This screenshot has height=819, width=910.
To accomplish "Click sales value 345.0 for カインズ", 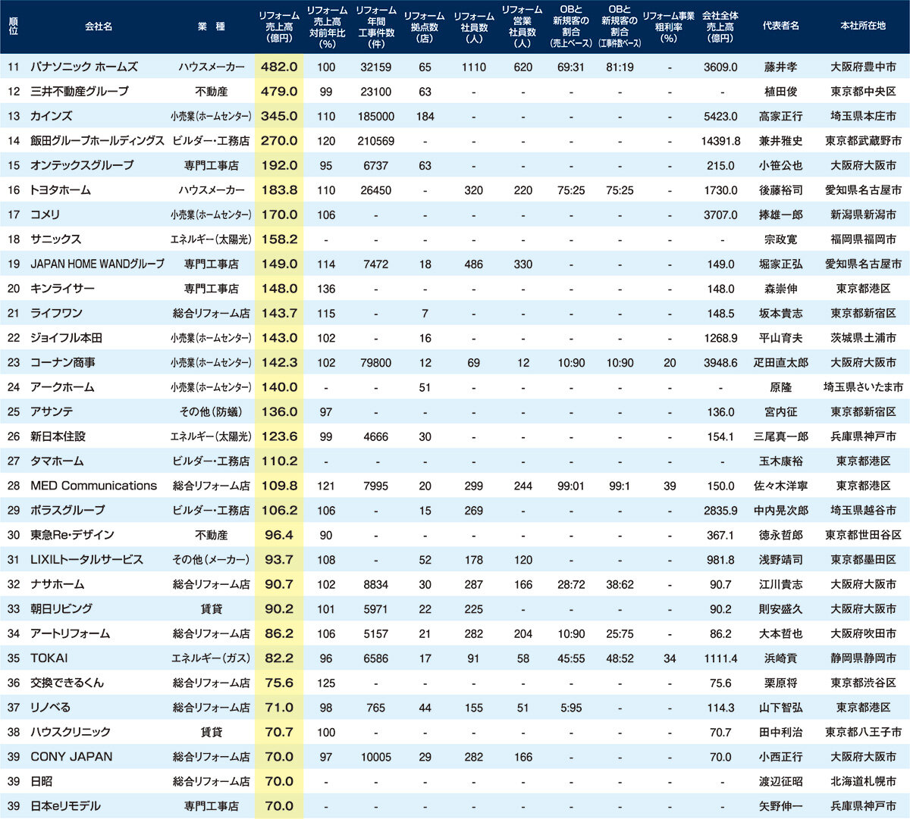I will (x=279, y=116).
